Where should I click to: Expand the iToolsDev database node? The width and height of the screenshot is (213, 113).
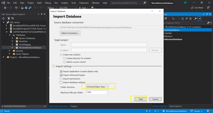12,41
